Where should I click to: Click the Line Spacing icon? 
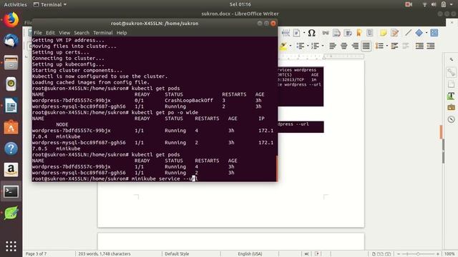379,46
